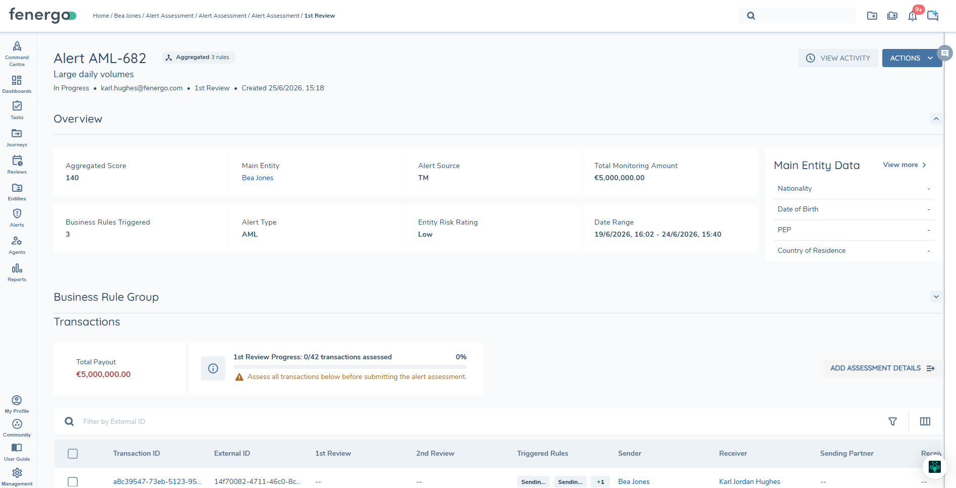
Task: Open the Karl Jordan Hughes receiver link
Action: pyautogui.click(x=749, y=481)
